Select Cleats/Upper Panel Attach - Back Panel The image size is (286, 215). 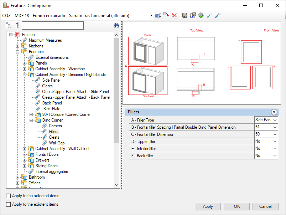pos(76,97)
